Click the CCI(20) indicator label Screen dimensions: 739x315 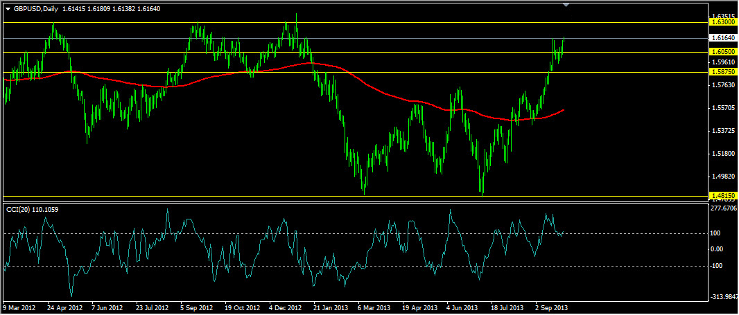tap(28, 208)
